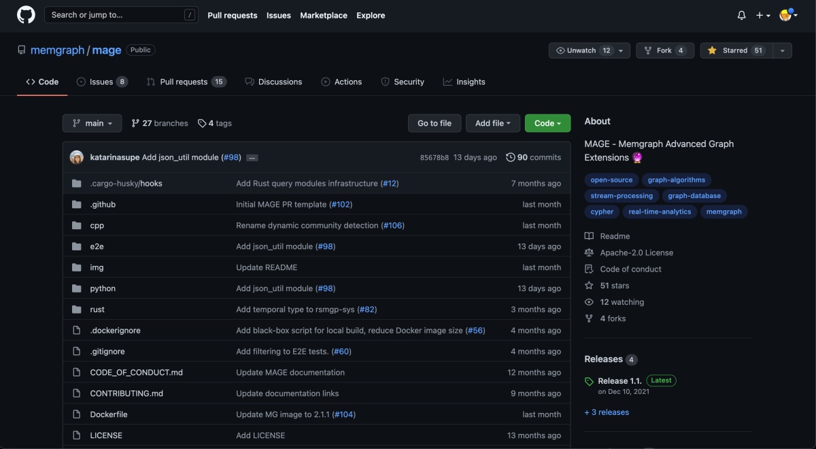Open the Release 1.1. link

619,381
